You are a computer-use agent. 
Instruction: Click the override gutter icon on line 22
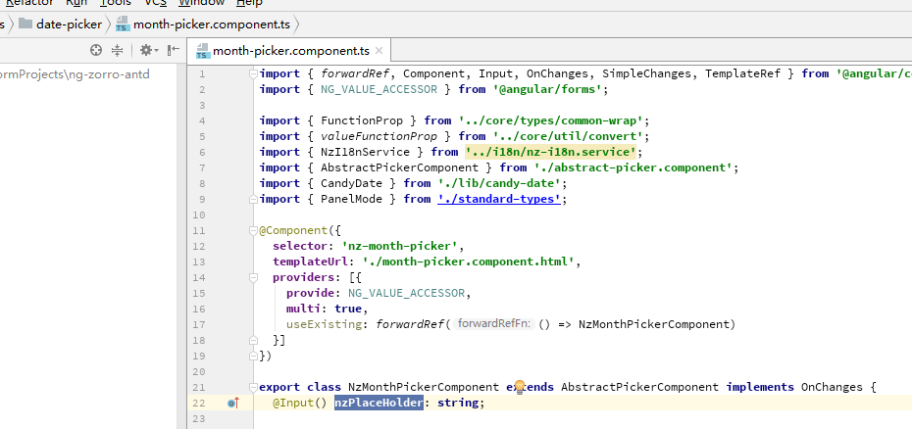[233, 403]
